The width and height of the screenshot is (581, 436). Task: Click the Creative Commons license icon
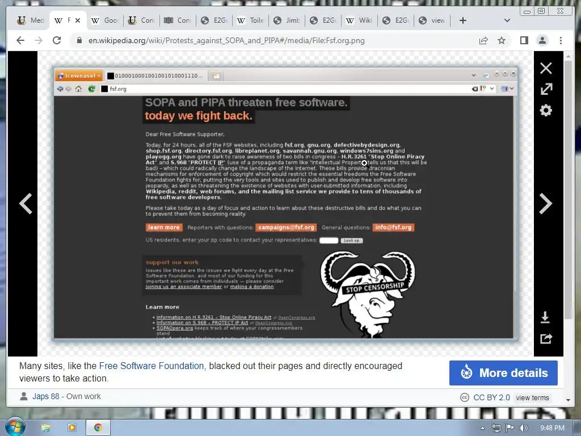click(464, 397)
